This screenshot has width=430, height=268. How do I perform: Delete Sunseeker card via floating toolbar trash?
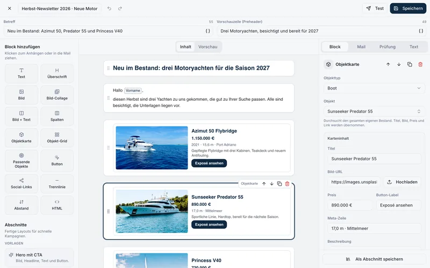pyautogui.click(x=287, y=184)
